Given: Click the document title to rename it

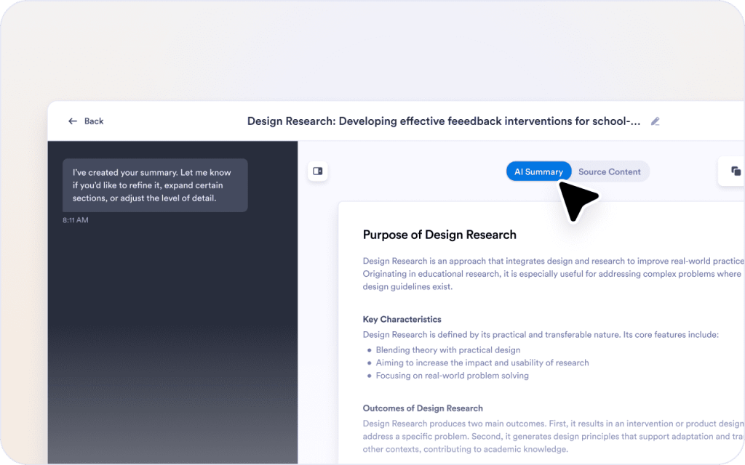Looking at the screenshot, I should tap(445, 121).
